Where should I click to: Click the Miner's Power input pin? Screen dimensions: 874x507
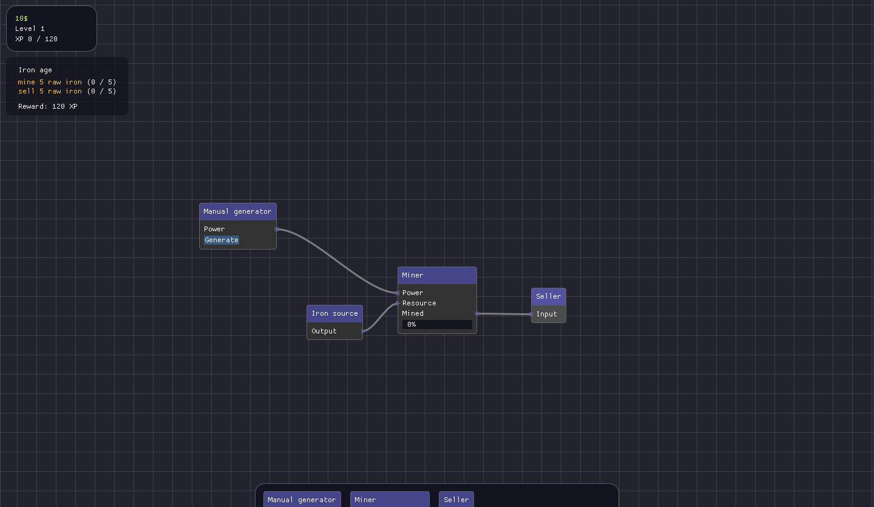point(398,293)
